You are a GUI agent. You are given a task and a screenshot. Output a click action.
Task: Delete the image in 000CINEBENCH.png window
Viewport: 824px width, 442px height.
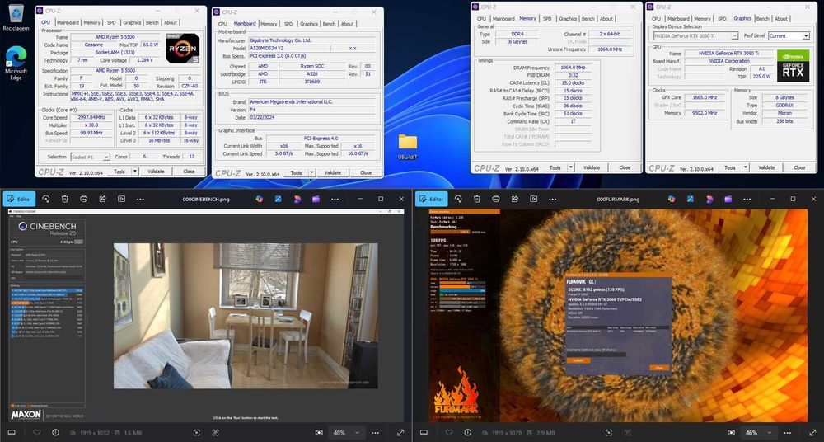click(x=64, y=199)
